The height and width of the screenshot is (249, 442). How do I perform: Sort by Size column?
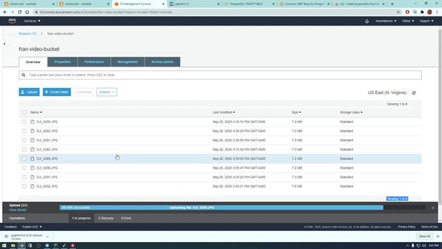pyautogui.click(x=296, y=112)
